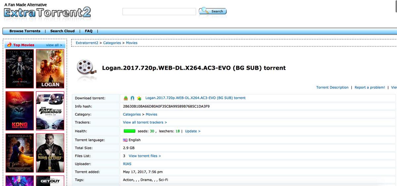Open the FAQ menu item
The height and width of the screenshot is (186, 397).
point(89,31)
